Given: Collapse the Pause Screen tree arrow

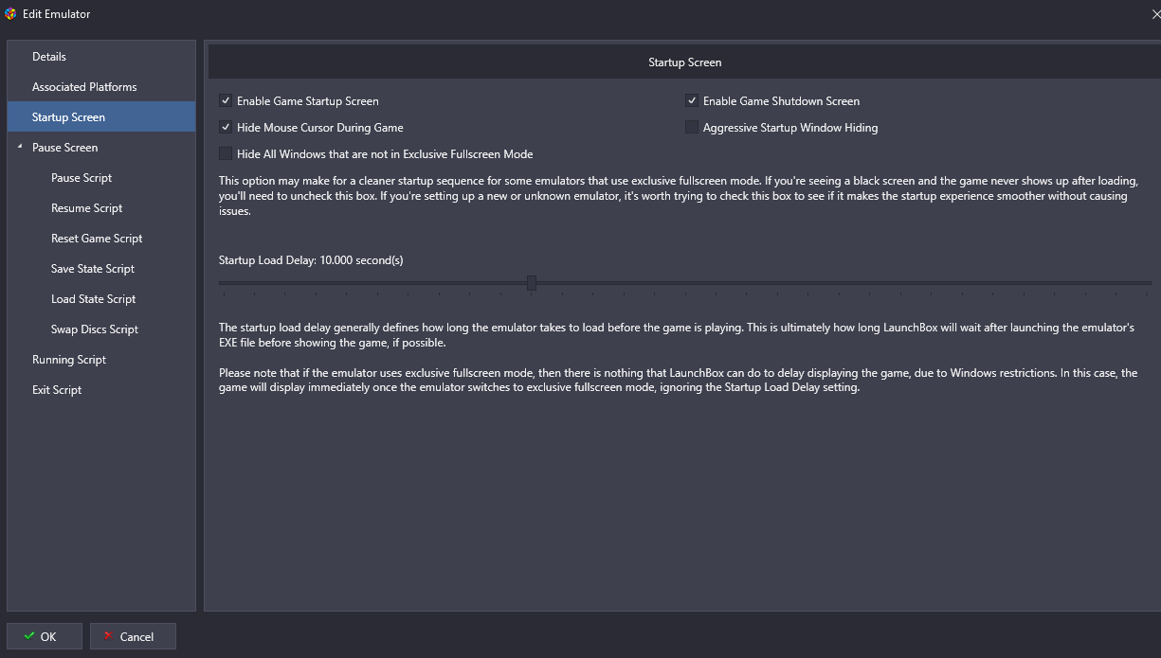Looking at the screenshot, I should [19, 147].
